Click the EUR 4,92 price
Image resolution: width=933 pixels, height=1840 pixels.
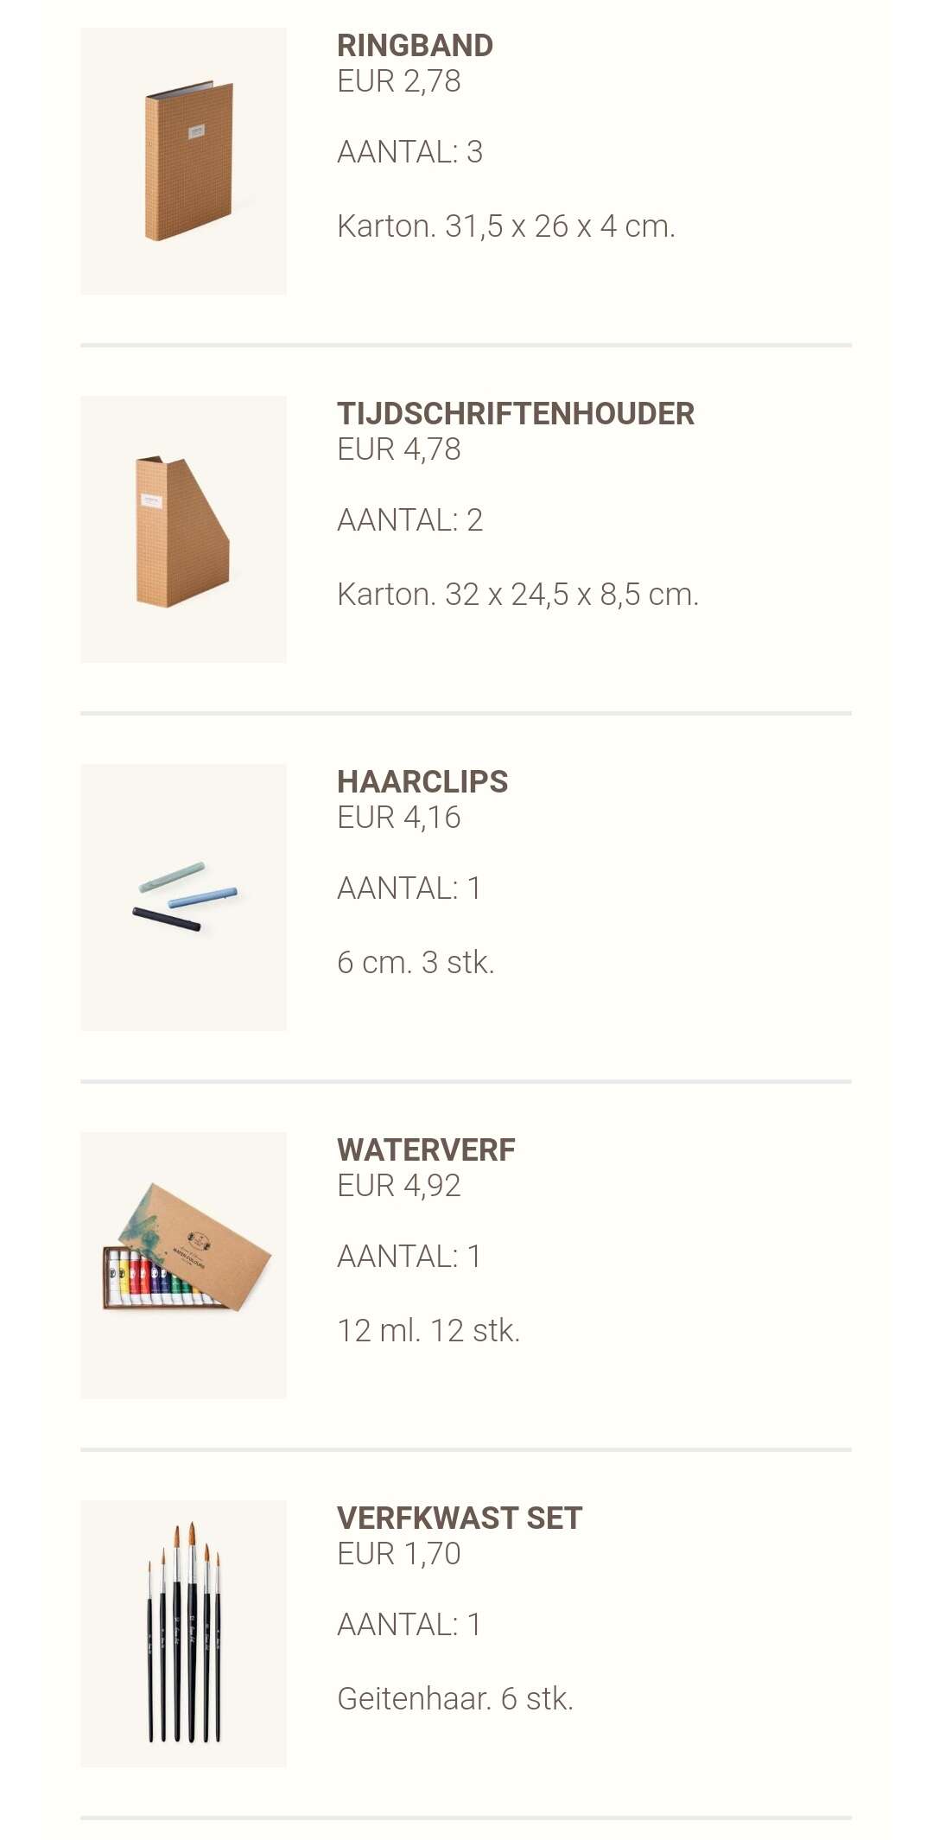click(x=399, y=1186)
